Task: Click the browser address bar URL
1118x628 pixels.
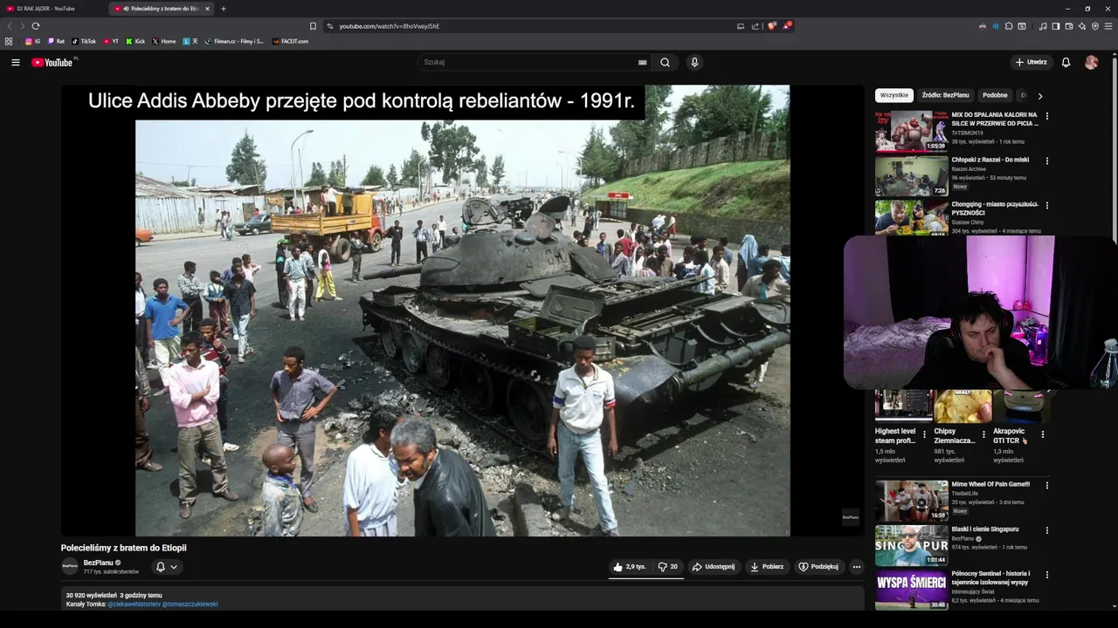Action: coord(390,26)
